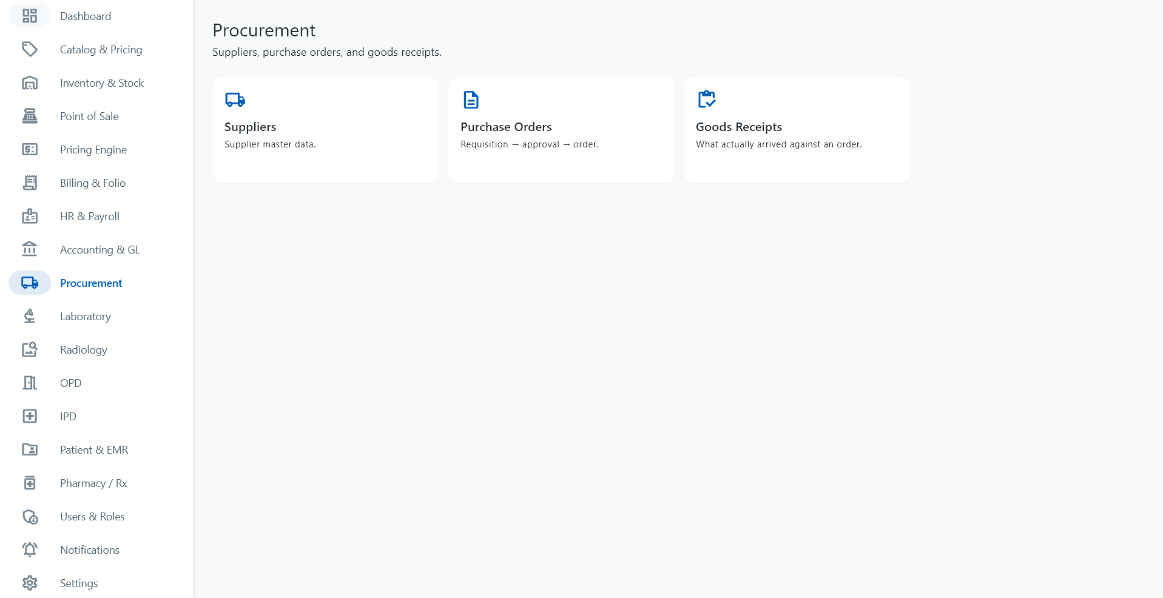Open Accounting & GL section
The image size is (1163, 598).
[100, 250]
